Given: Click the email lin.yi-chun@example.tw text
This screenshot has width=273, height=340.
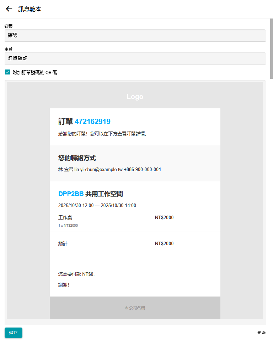Looking at the screenshot, I should [x=98, y=170].
